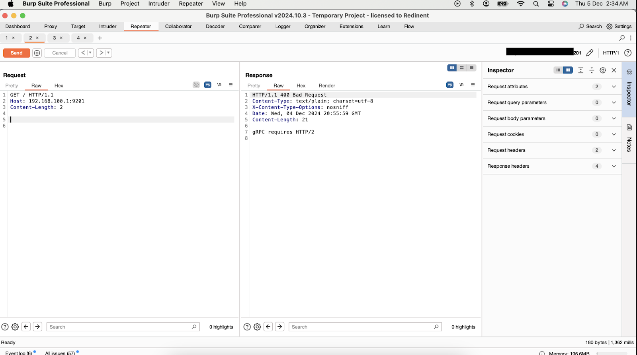Image resolution: width=637 pixels, height=355 pixels.
Task: Open Request search settings gear
Action: (x=15, y=327)
